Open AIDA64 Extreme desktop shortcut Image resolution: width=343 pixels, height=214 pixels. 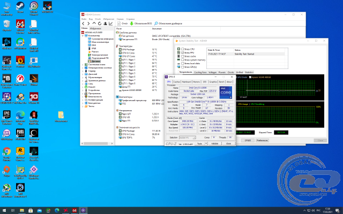(20, 26)
